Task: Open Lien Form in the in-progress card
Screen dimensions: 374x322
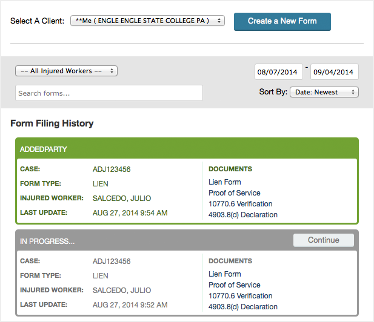Action: 225,274
